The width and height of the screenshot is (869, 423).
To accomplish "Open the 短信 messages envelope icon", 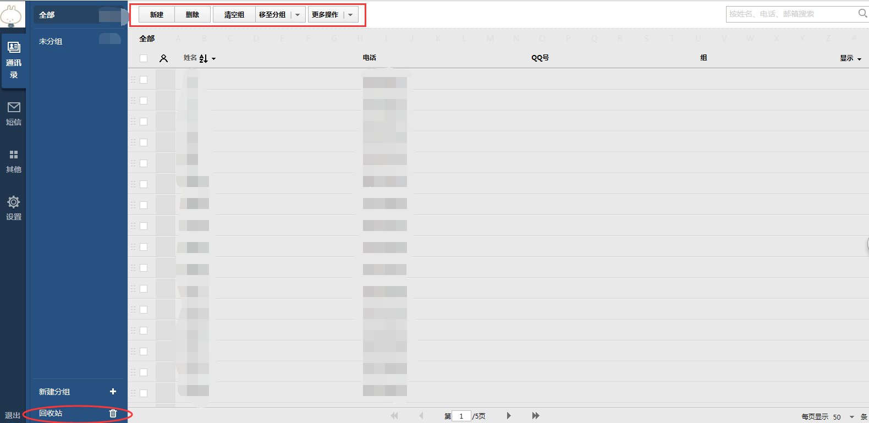I will [14, 107].
